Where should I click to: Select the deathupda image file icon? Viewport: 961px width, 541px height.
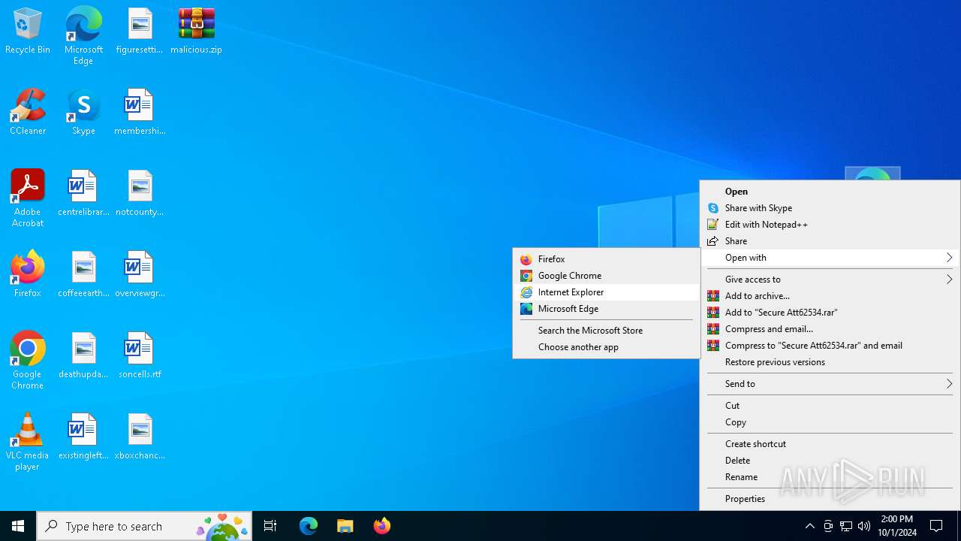(x=83, y=356)
